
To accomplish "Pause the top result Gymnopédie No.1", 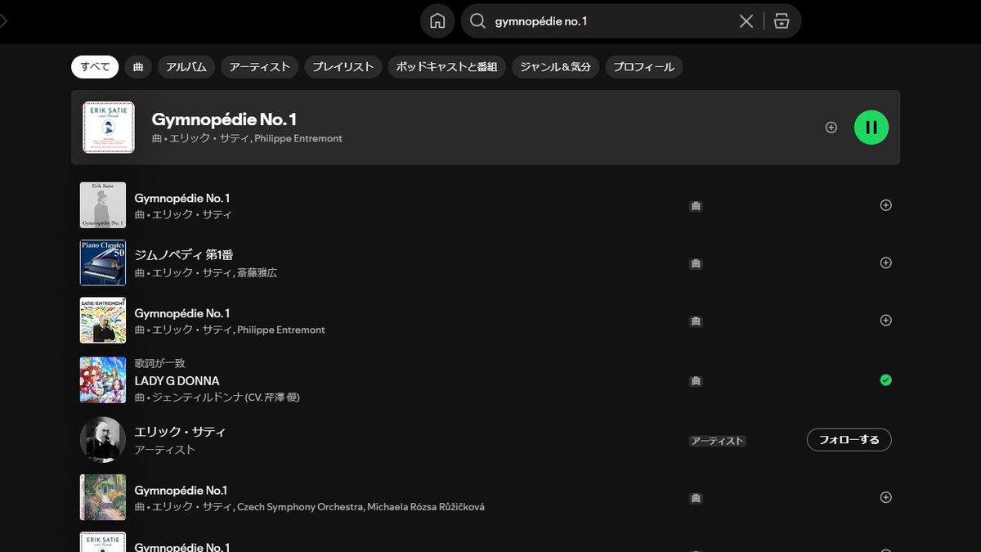I will pos(871,128).
